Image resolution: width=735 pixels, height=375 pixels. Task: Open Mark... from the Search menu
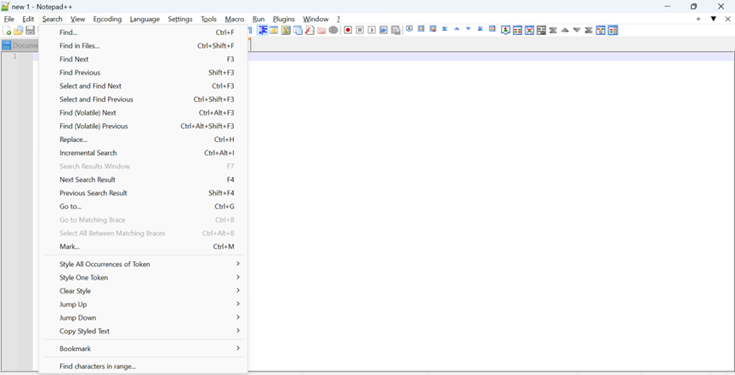144,247
